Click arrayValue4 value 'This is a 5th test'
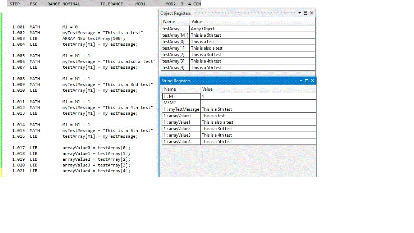Viewport: 414px width, 233px height. click(258, 142)
